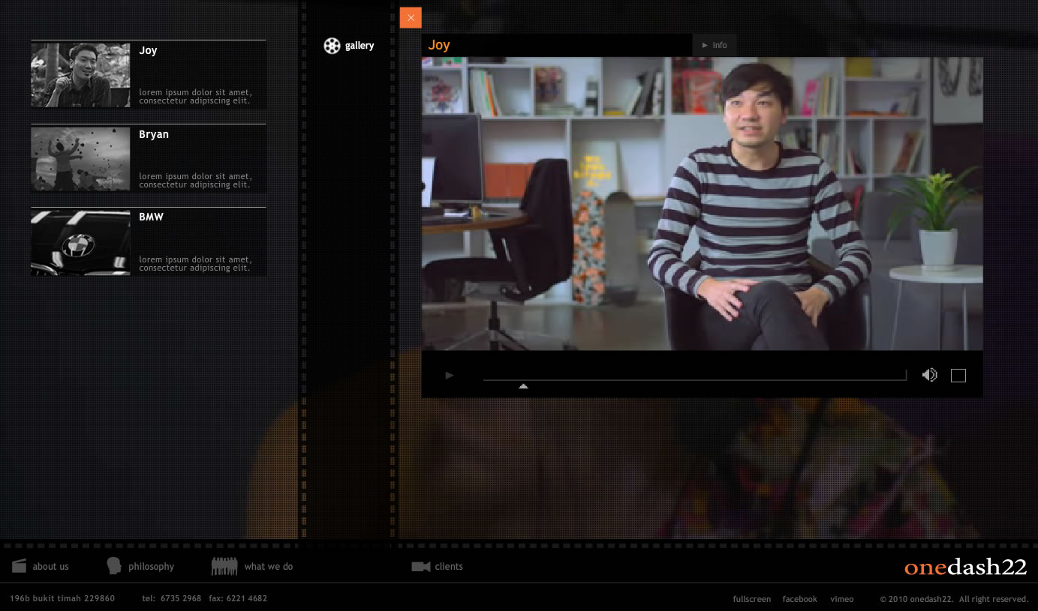Click the onedash22 logo

coord(965,567)
